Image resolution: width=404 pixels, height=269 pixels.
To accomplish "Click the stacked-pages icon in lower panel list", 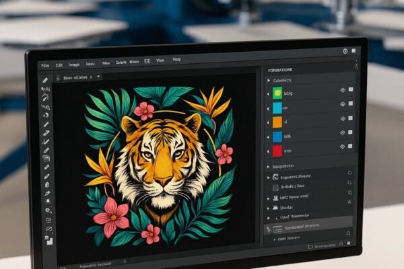I will [x=275, y=177].
